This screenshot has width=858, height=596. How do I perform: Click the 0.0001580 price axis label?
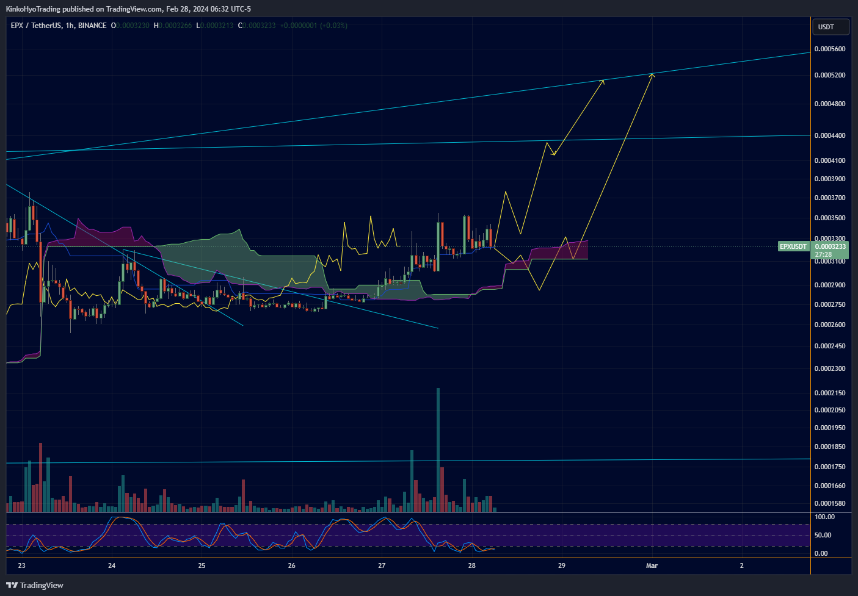coord(830,503)
